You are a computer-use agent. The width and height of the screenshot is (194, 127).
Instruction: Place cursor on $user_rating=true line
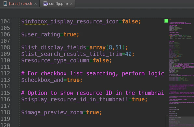[50, 34]
